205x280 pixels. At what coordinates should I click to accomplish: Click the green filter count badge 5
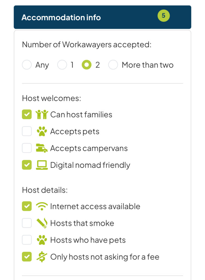pos(163,16)
